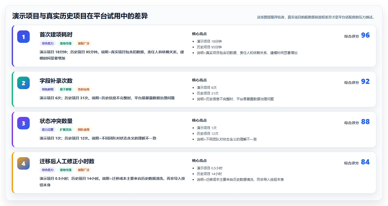388x206 pixels.
Task: Click bullet 演示项目 0.5小时
Action: point(210,168)
